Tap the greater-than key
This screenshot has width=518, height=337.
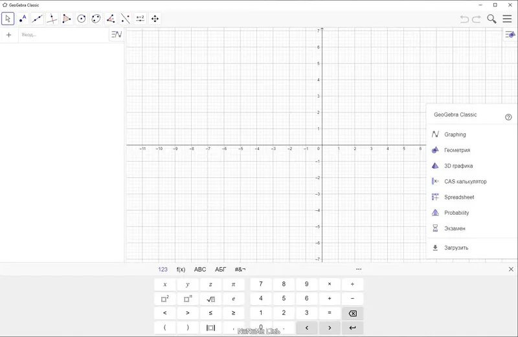pos(188,313)
